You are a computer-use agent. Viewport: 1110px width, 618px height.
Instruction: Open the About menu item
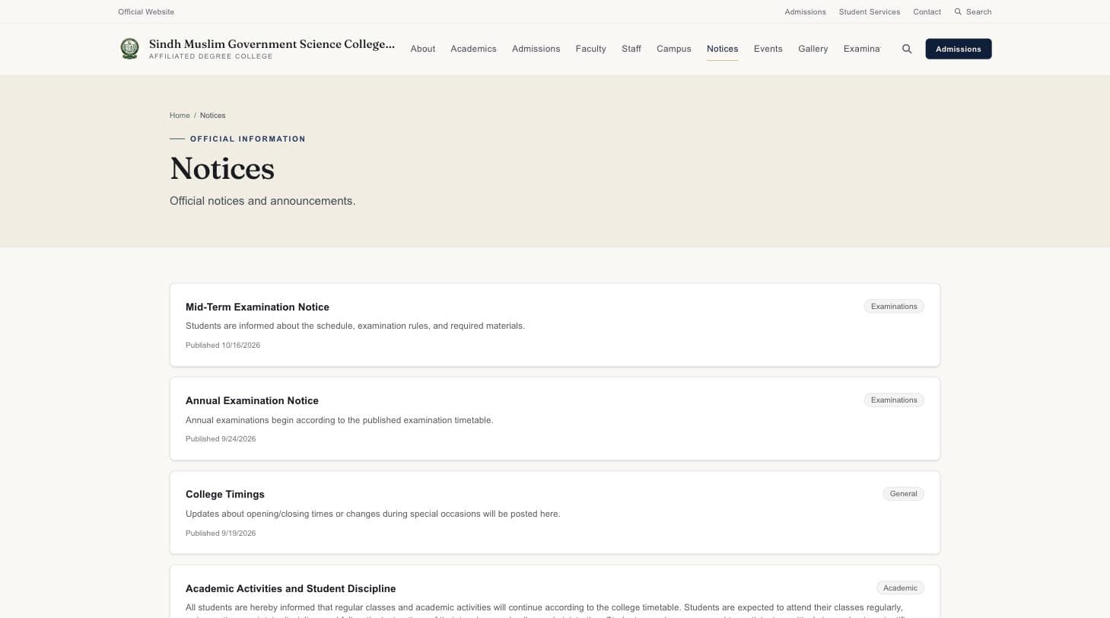[423, 49]
